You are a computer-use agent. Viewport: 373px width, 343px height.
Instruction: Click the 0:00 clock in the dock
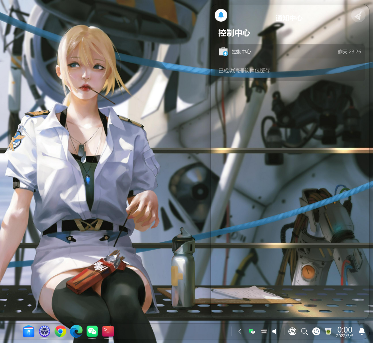click(345, 330)
